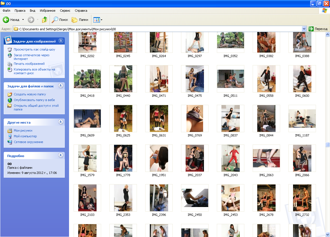Click the IMG_2396 file name
The image size is (330, 237).
click(x=159, y=215)
